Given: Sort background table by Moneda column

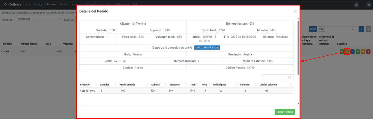Looking at the screenshot, I should click(x=7, y=44).
